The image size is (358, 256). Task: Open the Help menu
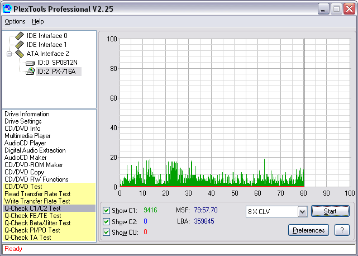37,21
